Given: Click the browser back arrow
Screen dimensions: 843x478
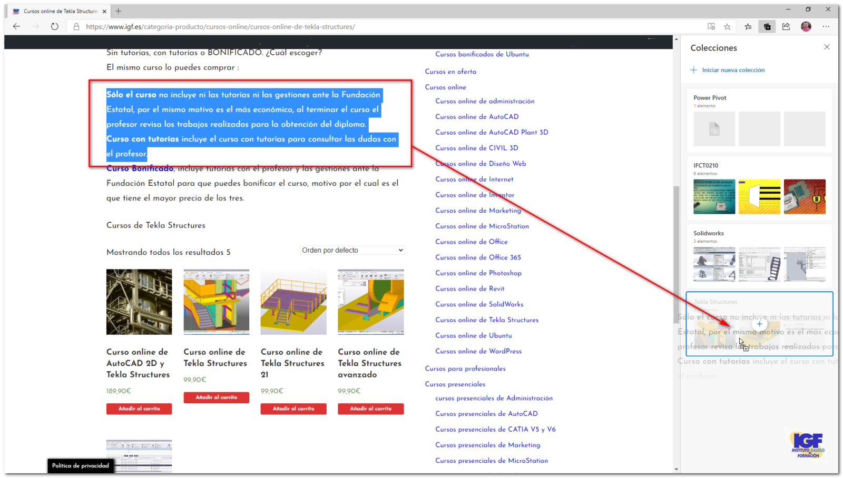Looking at the screenshot, I should click(16, 26).
